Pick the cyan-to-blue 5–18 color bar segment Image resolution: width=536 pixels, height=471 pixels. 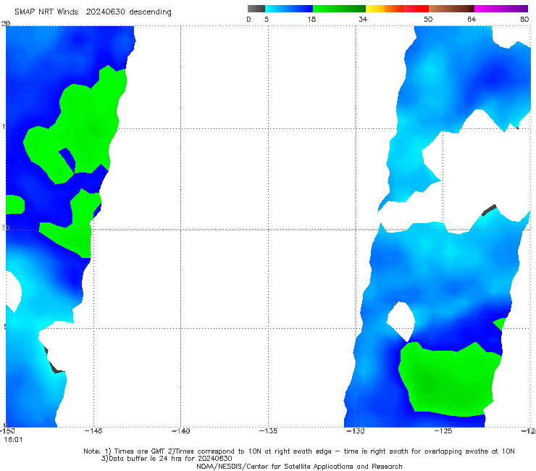[289, 9]
